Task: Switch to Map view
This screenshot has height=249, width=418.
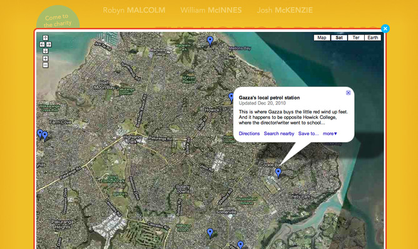Action: click(x=322, y=38)
